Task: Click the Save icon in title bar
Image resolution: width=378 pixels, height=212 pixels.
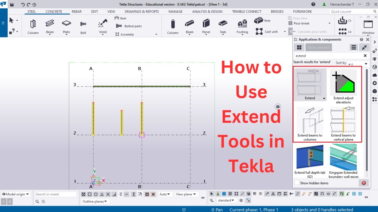Action: coord(12,4)
